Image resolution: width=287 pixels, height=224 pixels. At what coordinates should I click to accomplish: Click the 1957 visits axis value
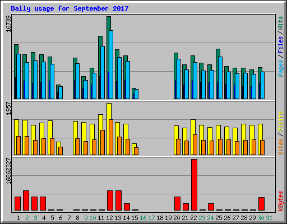[x=8, y=108]
